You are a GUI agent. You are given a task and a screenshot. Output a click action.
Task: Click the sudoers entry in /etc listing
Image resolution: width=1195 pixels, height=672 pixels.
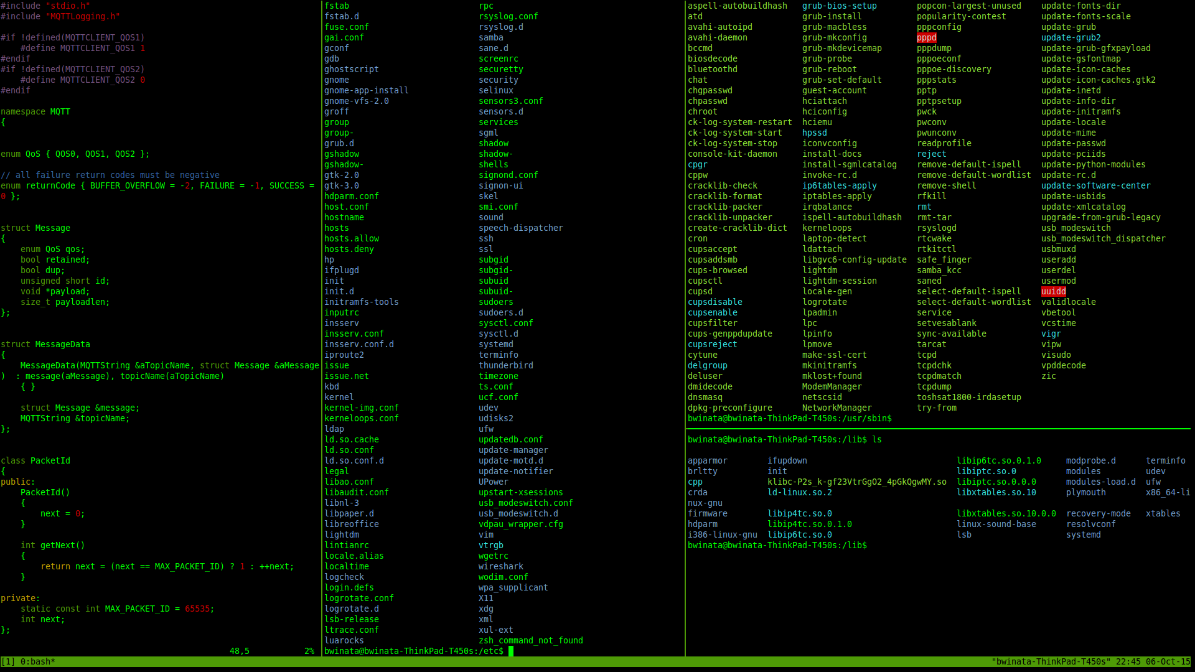495,302
